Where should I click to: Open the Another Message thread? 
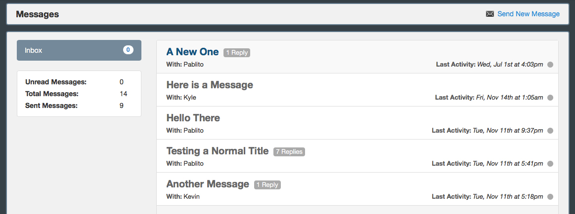point(208,184)
